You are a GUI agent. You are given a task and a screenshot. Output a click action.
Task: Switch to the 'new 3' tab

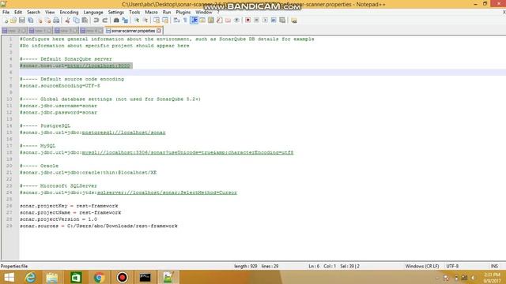pyautogui.click(x=66, y=31)
